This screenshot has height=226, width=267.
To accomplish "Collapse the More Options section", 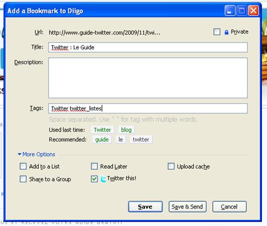I will [x=36, y=154].
